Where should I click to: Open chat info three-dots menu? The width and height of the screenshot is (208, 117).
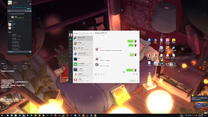coord(138,34)
